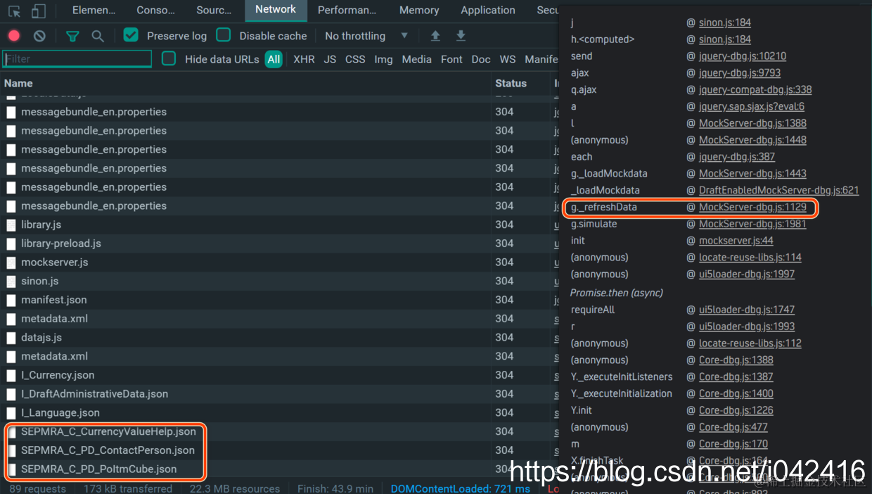Uncheck Preserve log checkbox
Screen dimensions: 872x494
(131, 35)
